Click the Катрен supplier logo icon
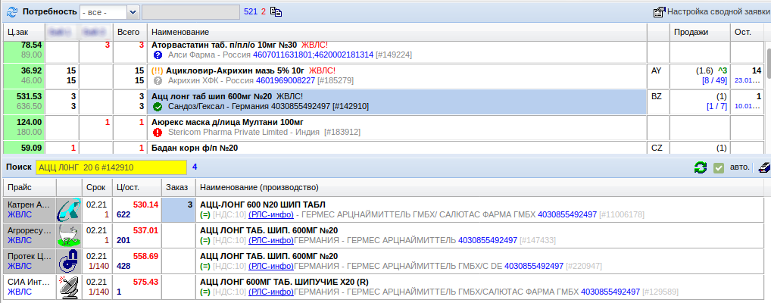Image resolution: width=771 pixels, height=303 pixels. click(x=69, y=210)
